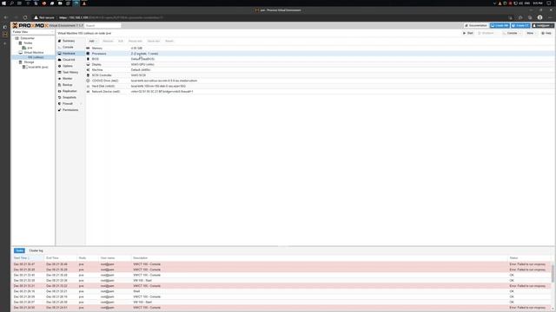Viewport: 556px width, 312px height.
Task: Open Cloud-Init via its cloud icon
Action: click(x=60, y=60)
